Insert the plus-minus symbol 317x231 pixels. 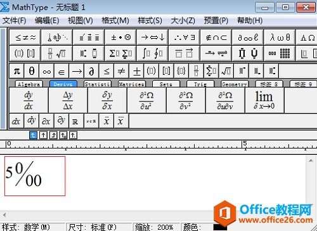[136, 71]
